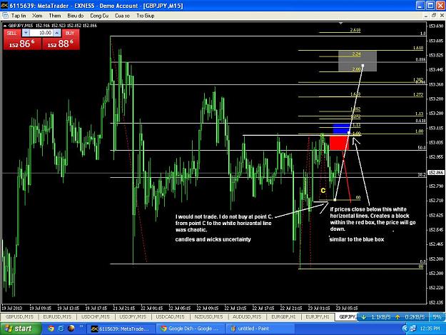Click the 5% usage indicator

coord(437,316)
